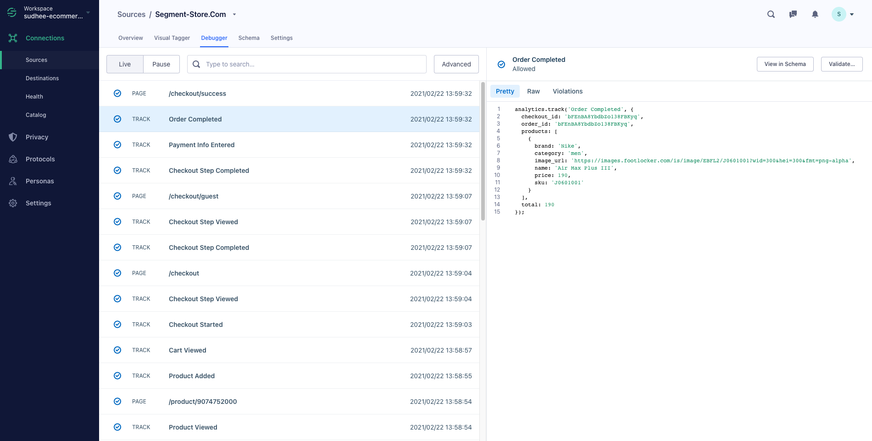Open Protocols icon in sidebar
The height and width of the screenshot is (441, 872).
13,159
